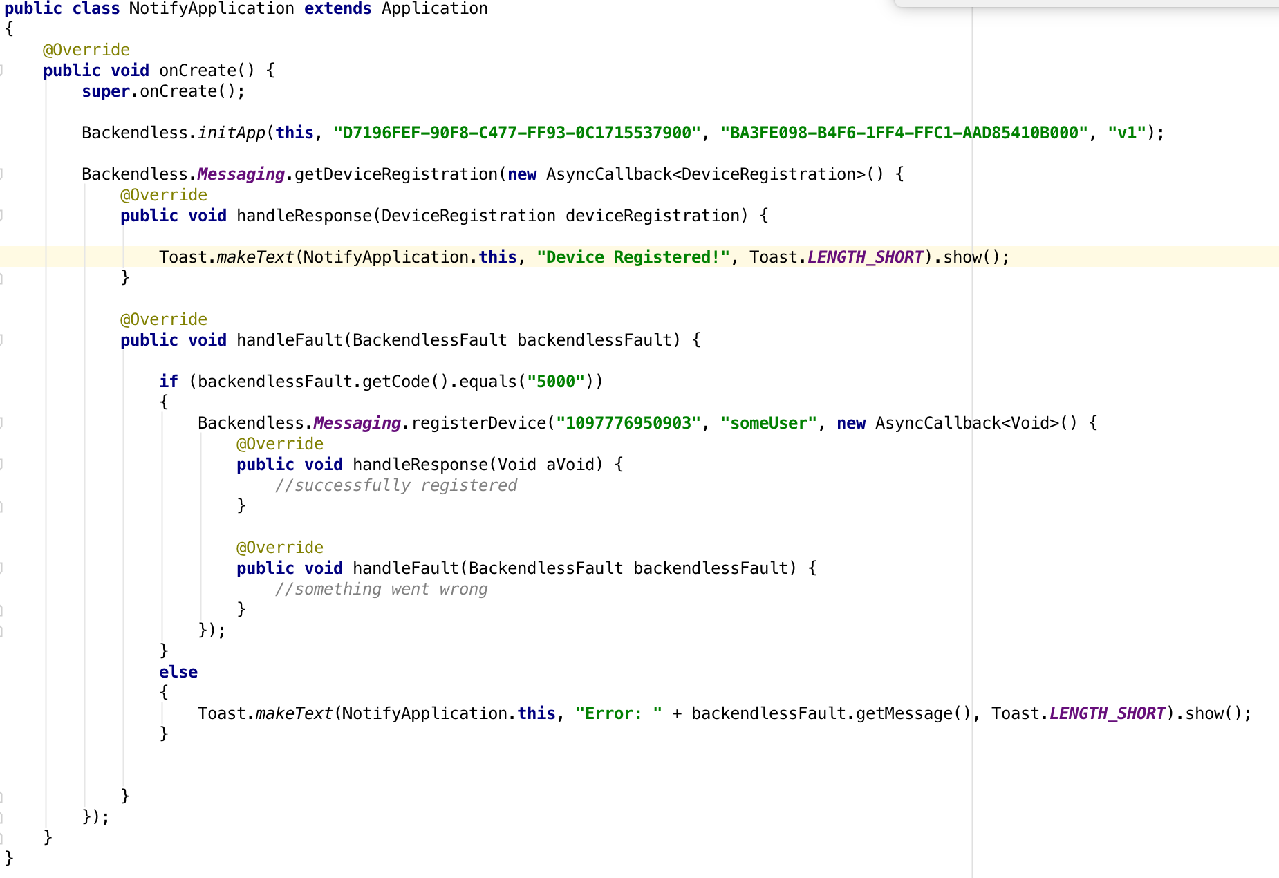Click the getDeviceRegistration method call

point(396,174)
